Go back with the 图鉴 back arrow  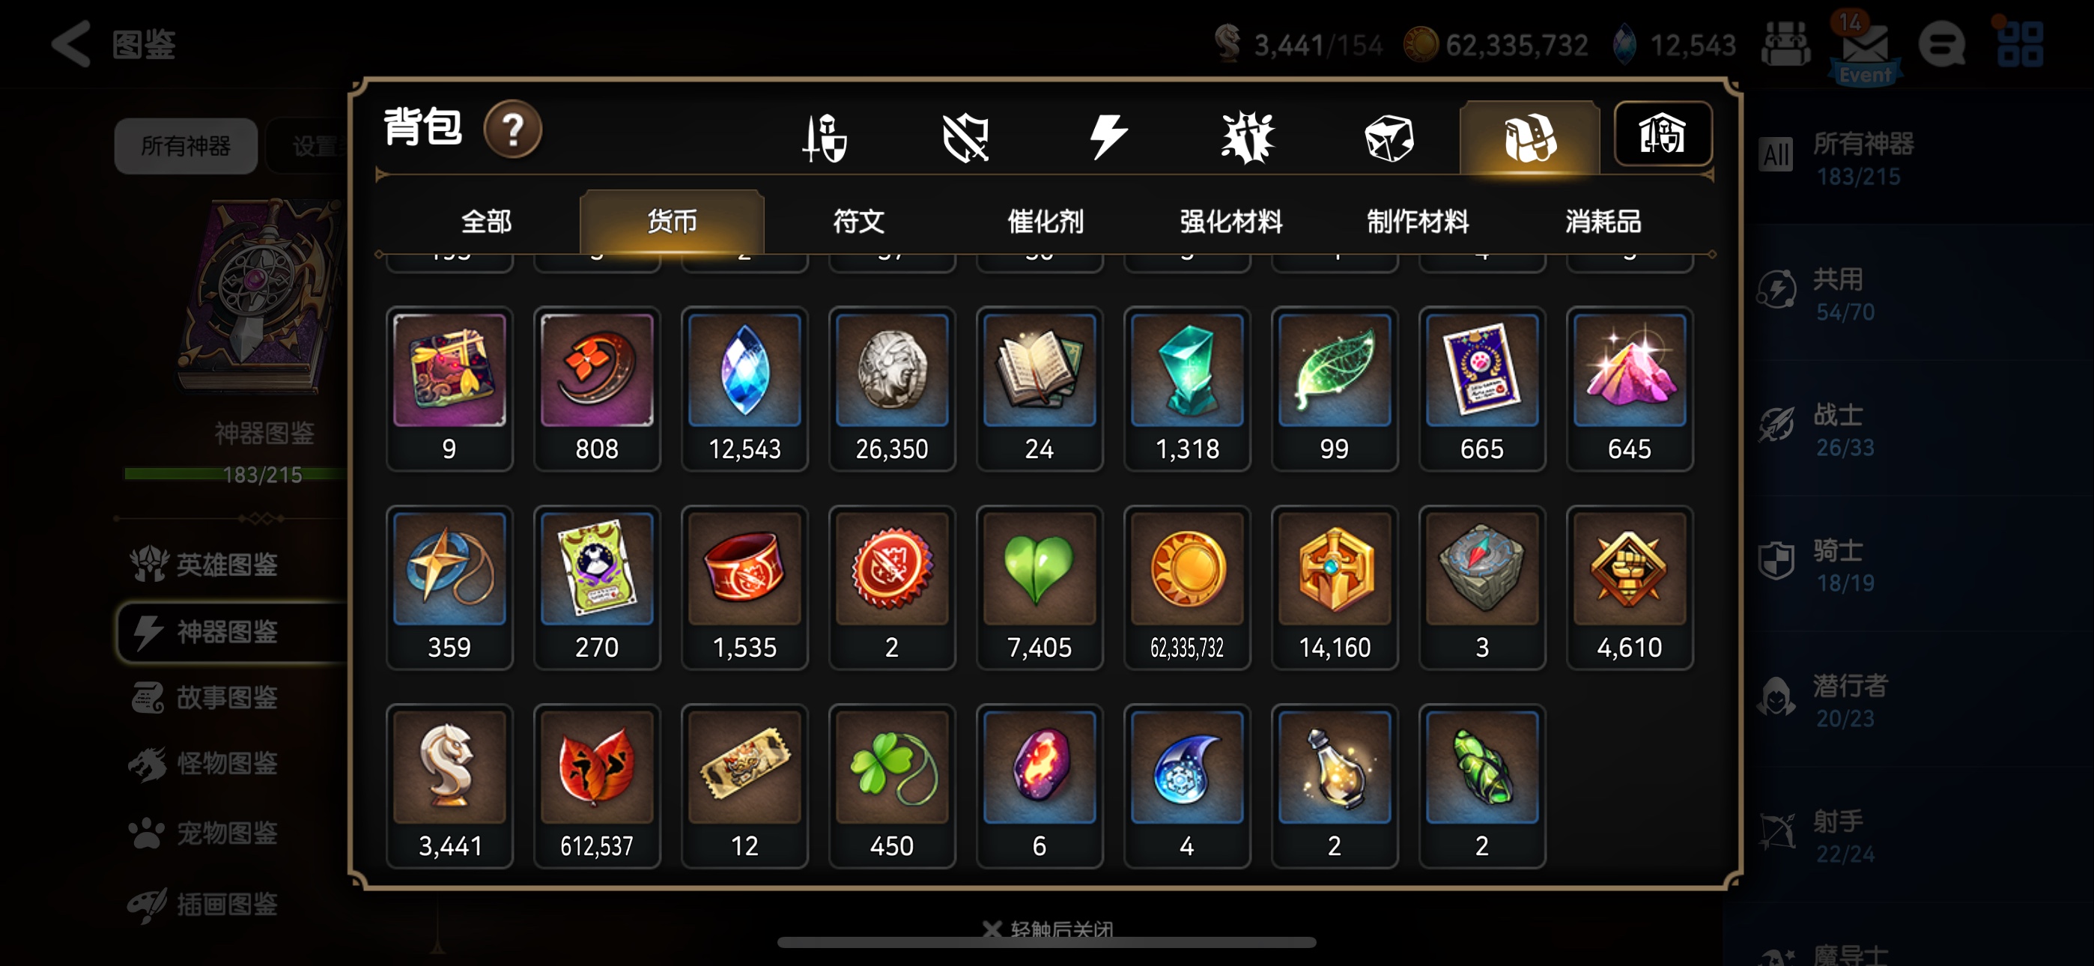[x=72, y=44]
